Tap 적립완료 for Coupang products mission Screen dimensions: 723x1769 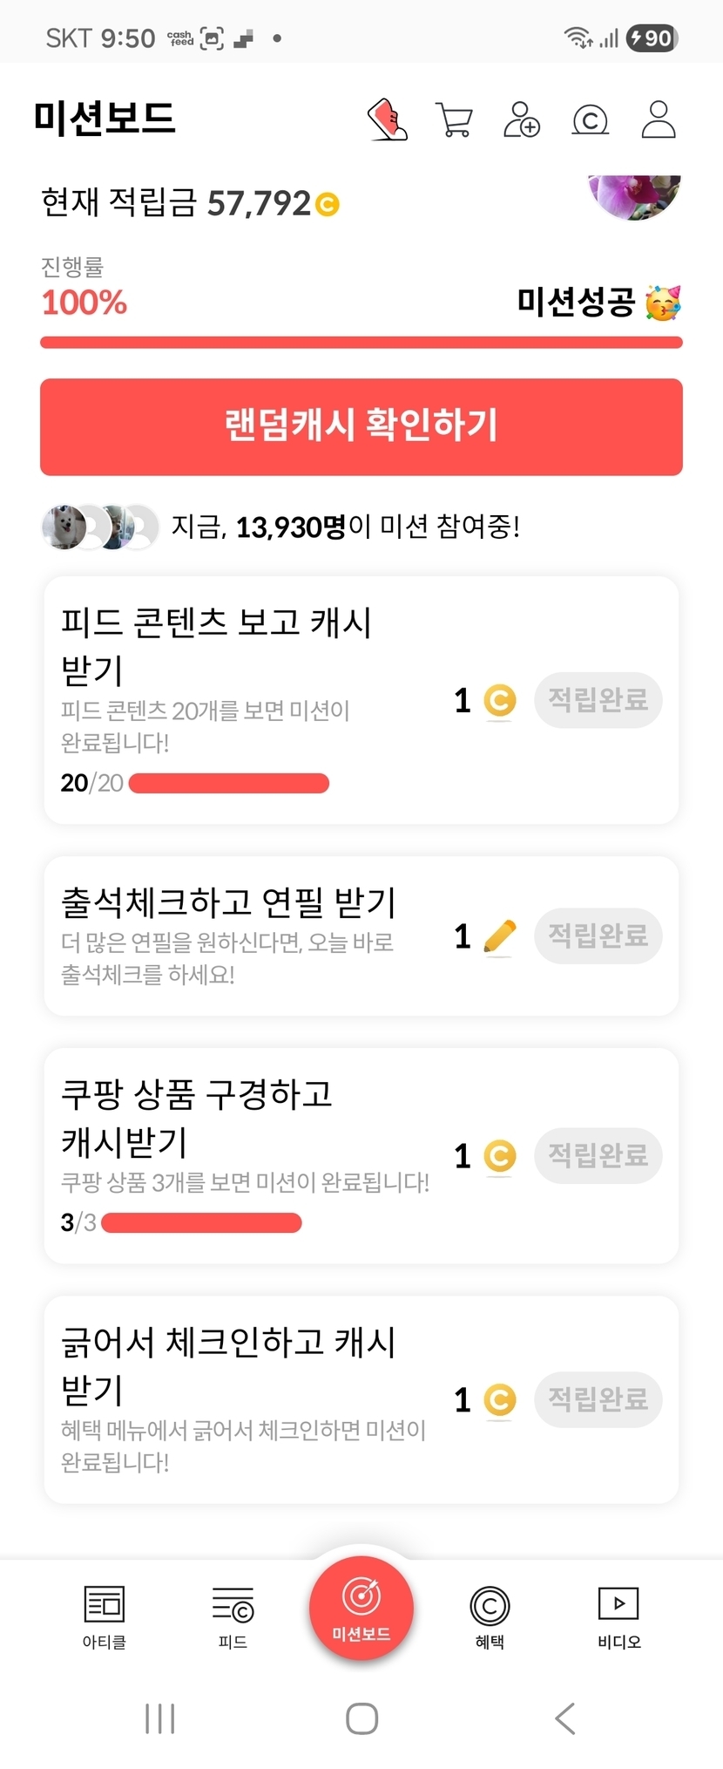coord(598,1156)
